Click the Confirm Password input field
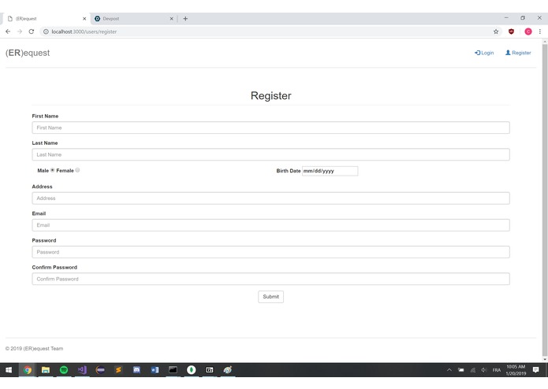 pos(271,279)
